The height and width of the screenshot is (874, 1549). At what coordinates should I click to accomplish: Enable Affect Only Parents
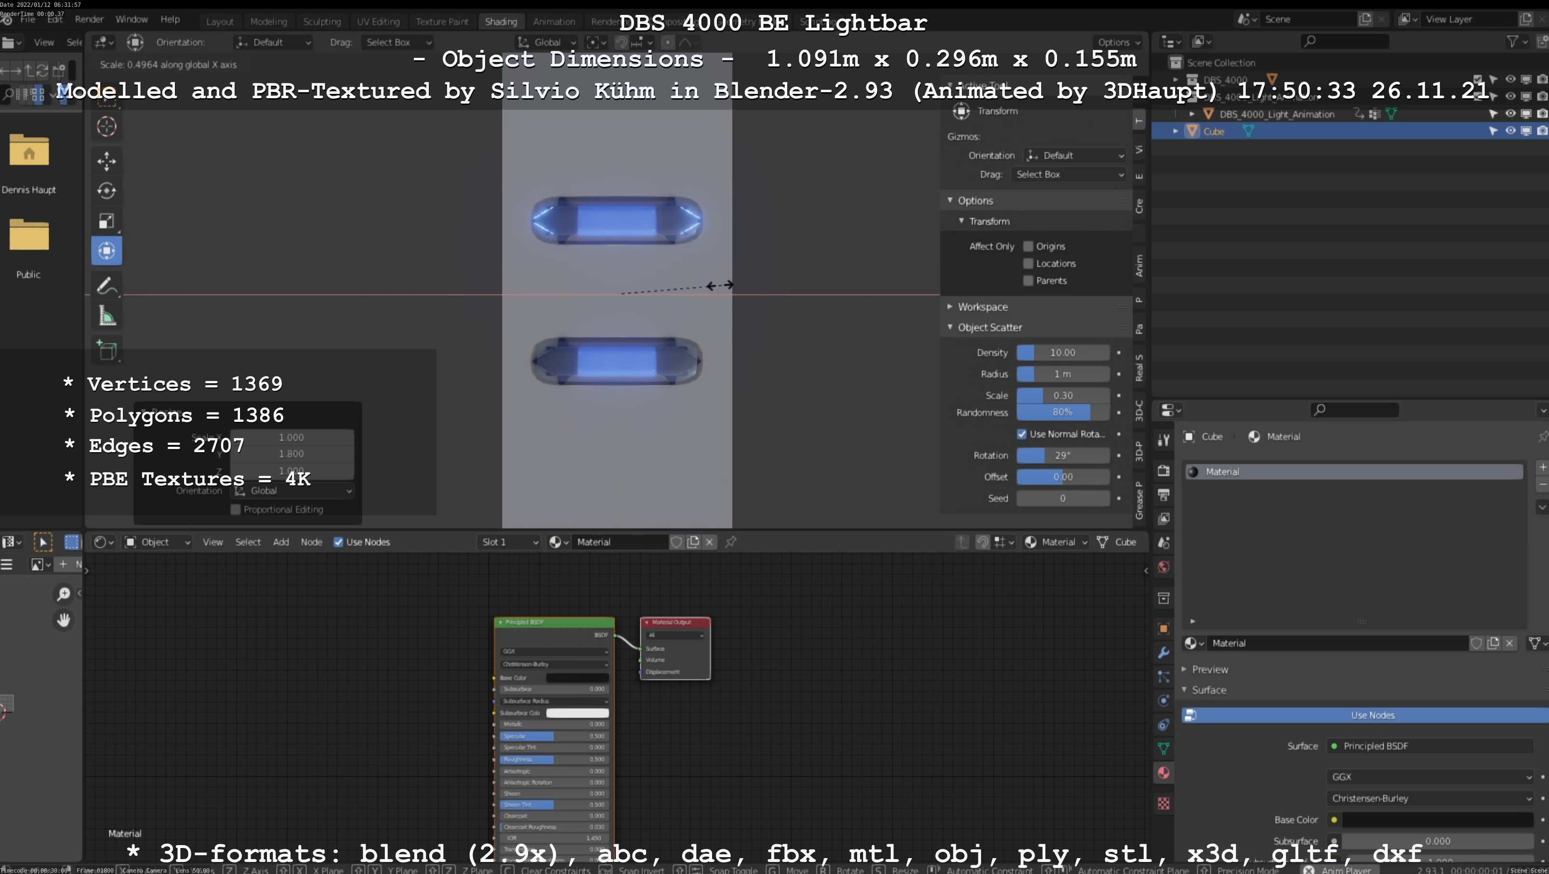tap(1028, 281)
